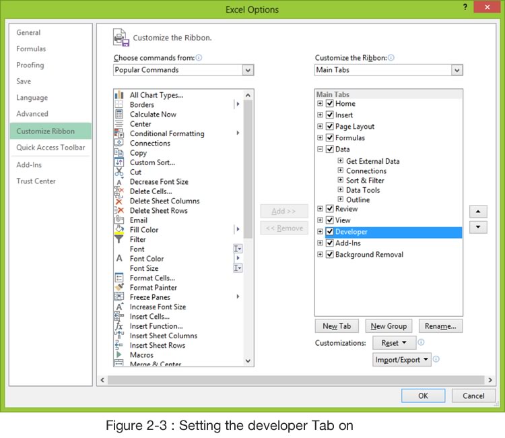Select the Macros command icon

(x=119, y=355)
